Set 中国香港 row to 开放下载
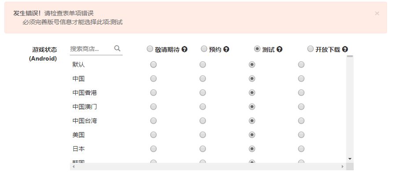395x183 pixels. [301, 93]
